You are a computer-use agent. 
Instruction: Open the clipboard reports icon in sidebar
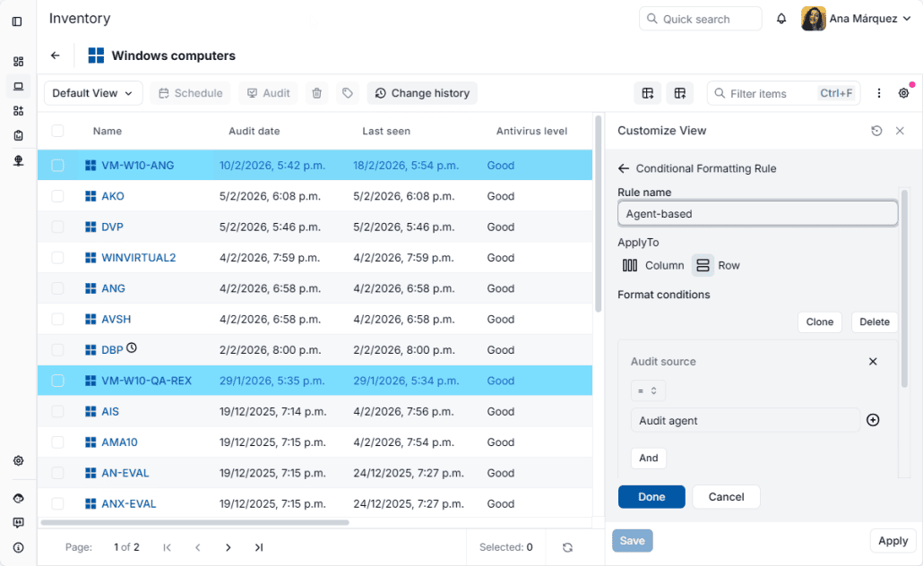[x=18, y=136]
